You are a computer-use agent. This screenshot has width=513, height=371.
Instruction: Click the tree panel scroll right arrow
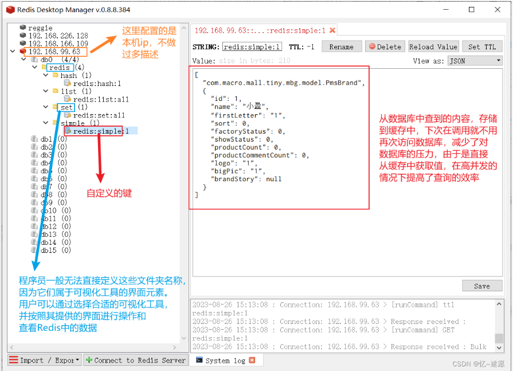pyautogui.click(x=174, y=347)
